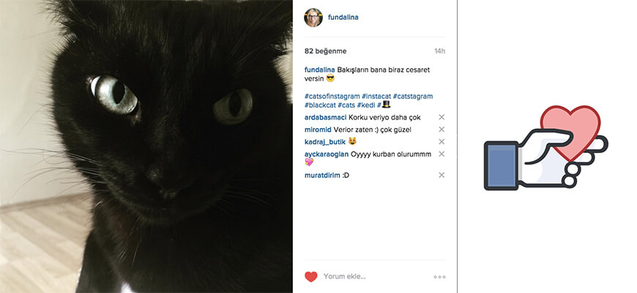This screenshot has width=637, height=293.
Task: Delete the kadraj_butik comment via X
Action: [x=442, y=142]
